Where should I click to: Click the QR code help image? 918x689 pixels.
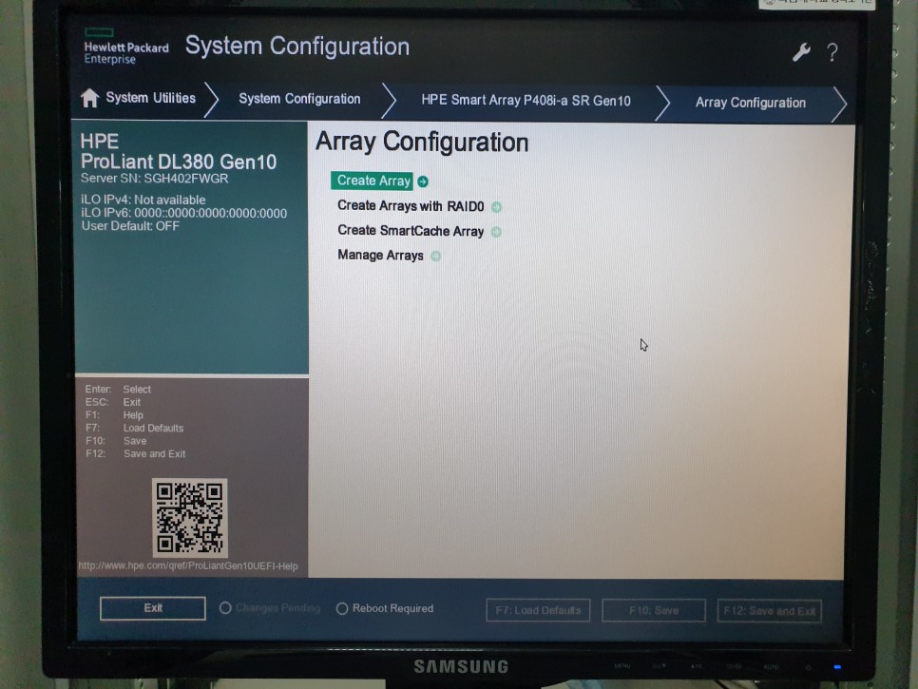pyautogui.click(x=190, y=518)
